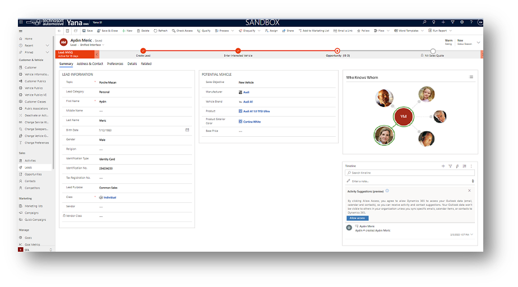The image size is (518, 287).
Task: Open Who Knows Whom panel menu icon
Action: [x=471, y=77]
